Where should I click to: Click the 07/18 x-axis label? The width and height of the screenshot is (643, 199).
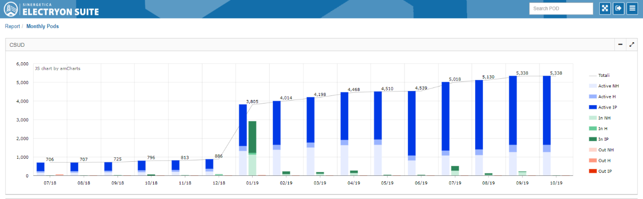pyautogui.click(x=50, y=183)
